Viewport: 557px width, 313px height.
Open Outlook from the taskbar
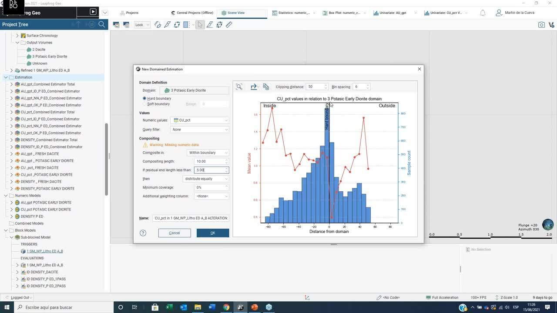click(183, 307)
